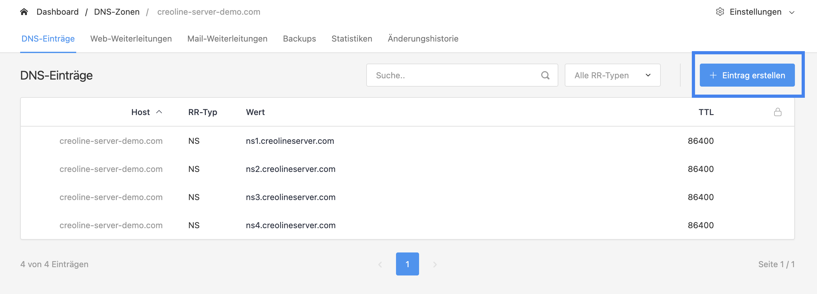Click NS type in ns2 row
Image resolution: width=817 pixels, height=294 pixels.
(x=194, y=169)
